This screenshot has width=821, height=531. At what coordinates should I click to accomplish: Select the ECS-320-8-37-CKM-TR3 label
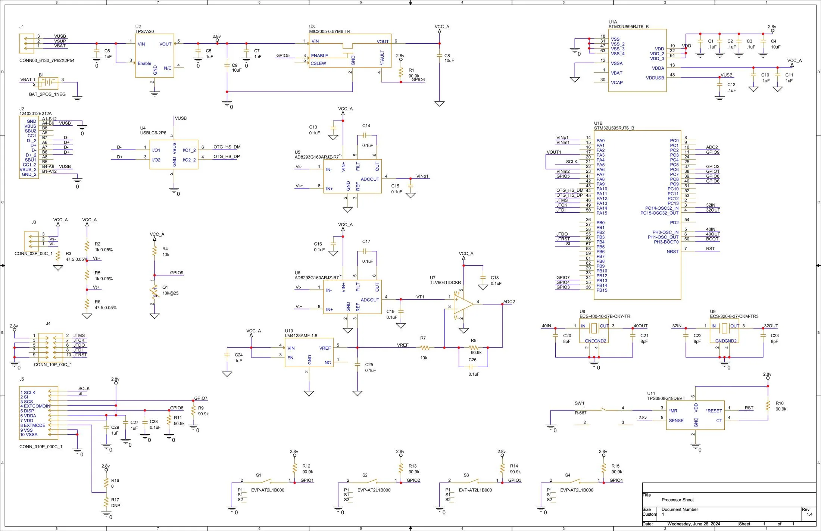tap(734, 316)
